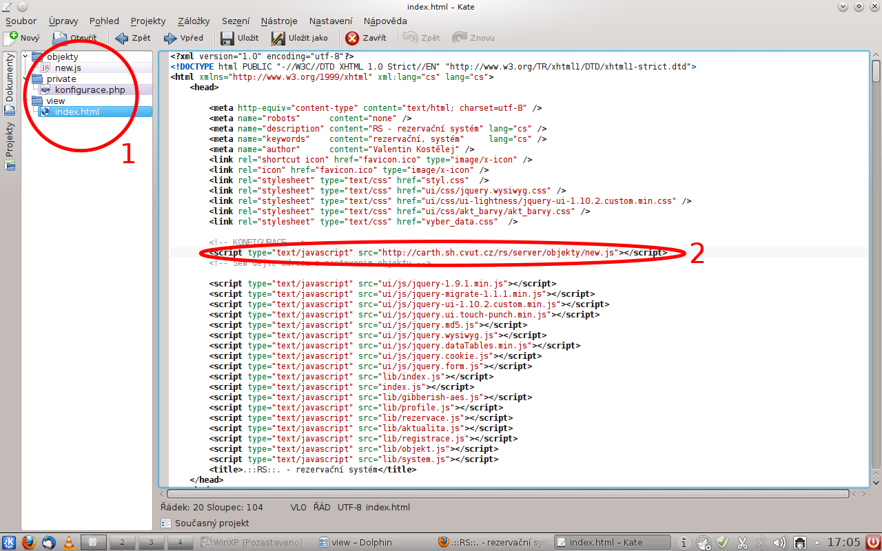Create a new document with Nový
Image resolution: width=882 pixels, height=551 pixels.
click(x=22, y=38)
